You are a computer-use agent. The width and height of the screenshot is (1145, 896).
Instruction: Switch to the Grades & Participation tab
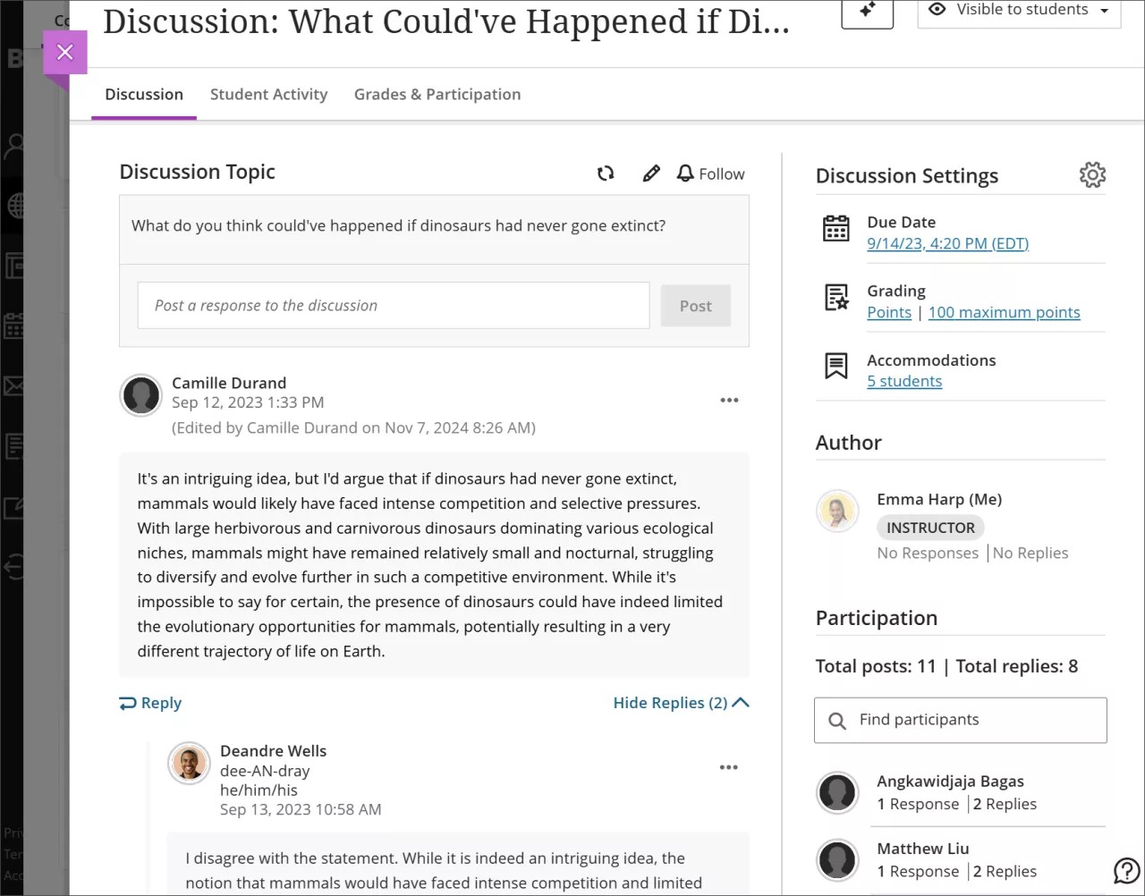tap(437, 94)
